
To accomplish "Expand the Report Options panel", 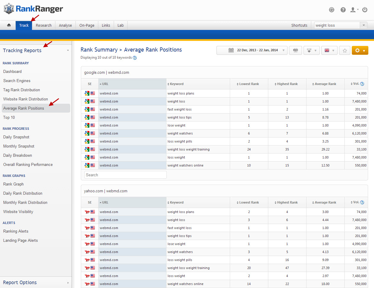I will tap(36, 282).
